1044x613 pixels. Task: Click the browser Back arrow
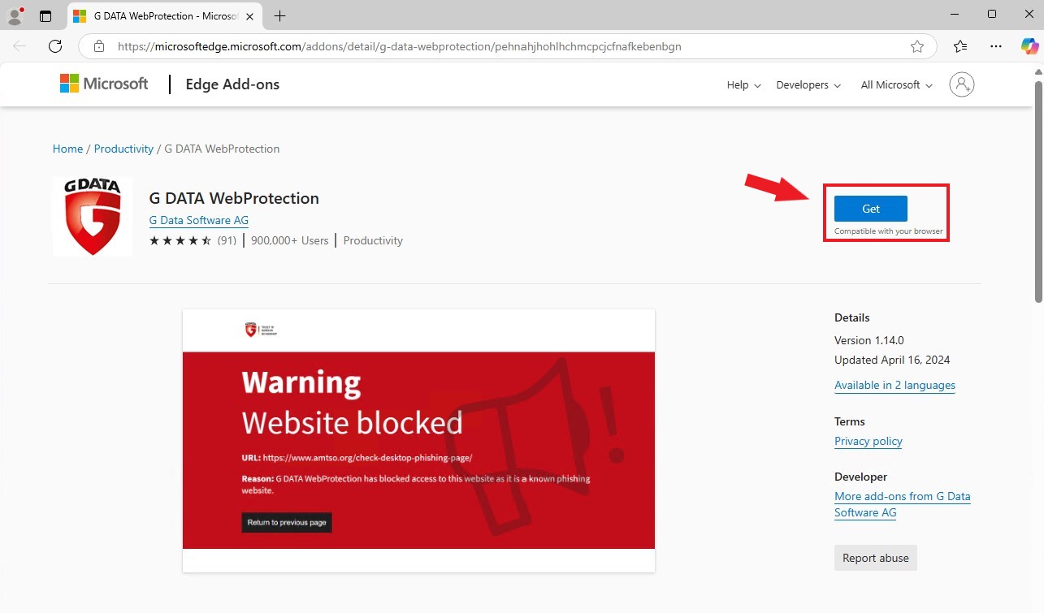20,46
